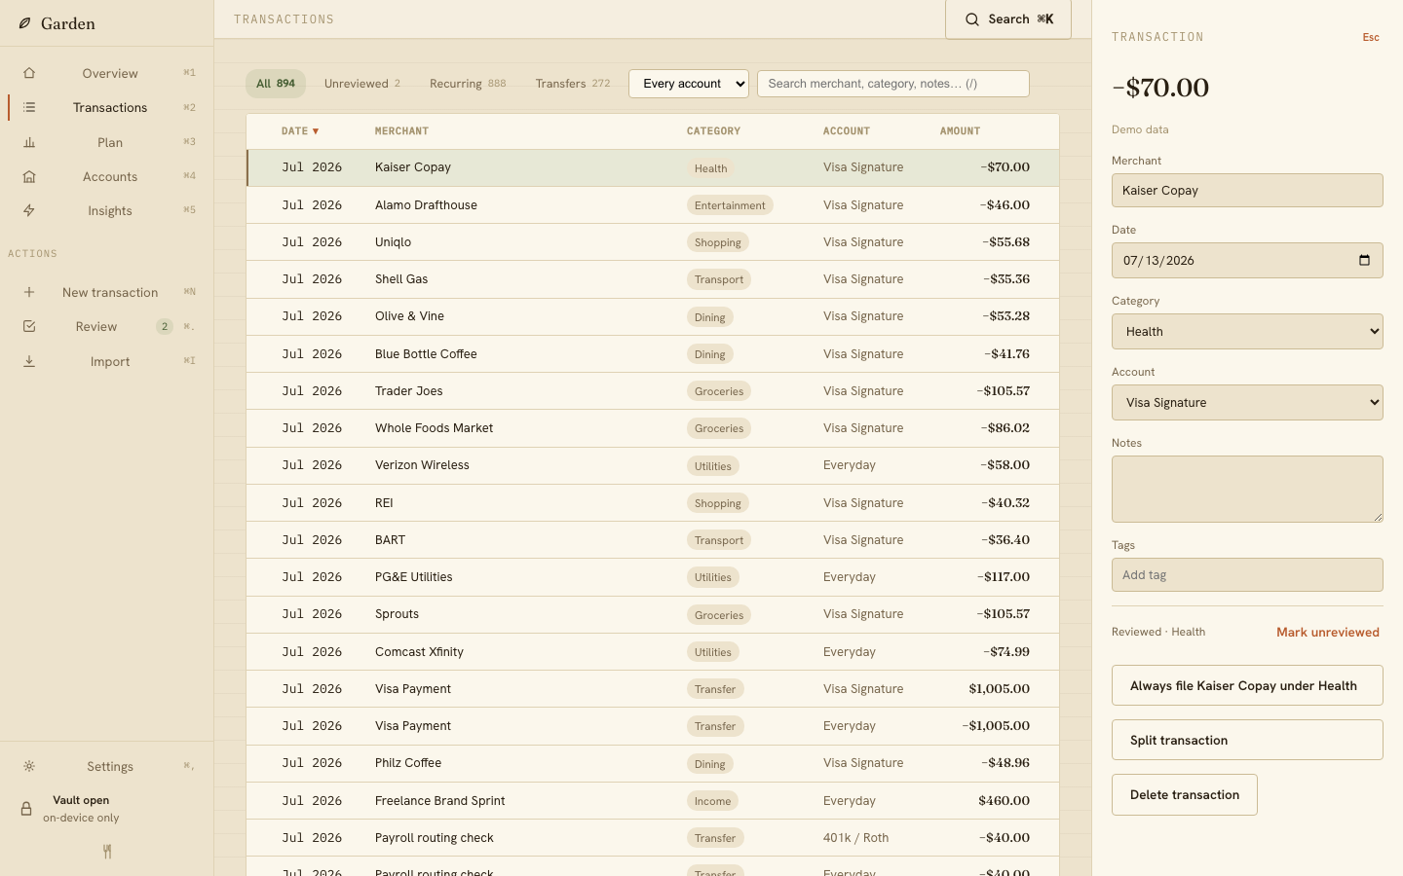Open the Accounts menu item

(107, 177)
